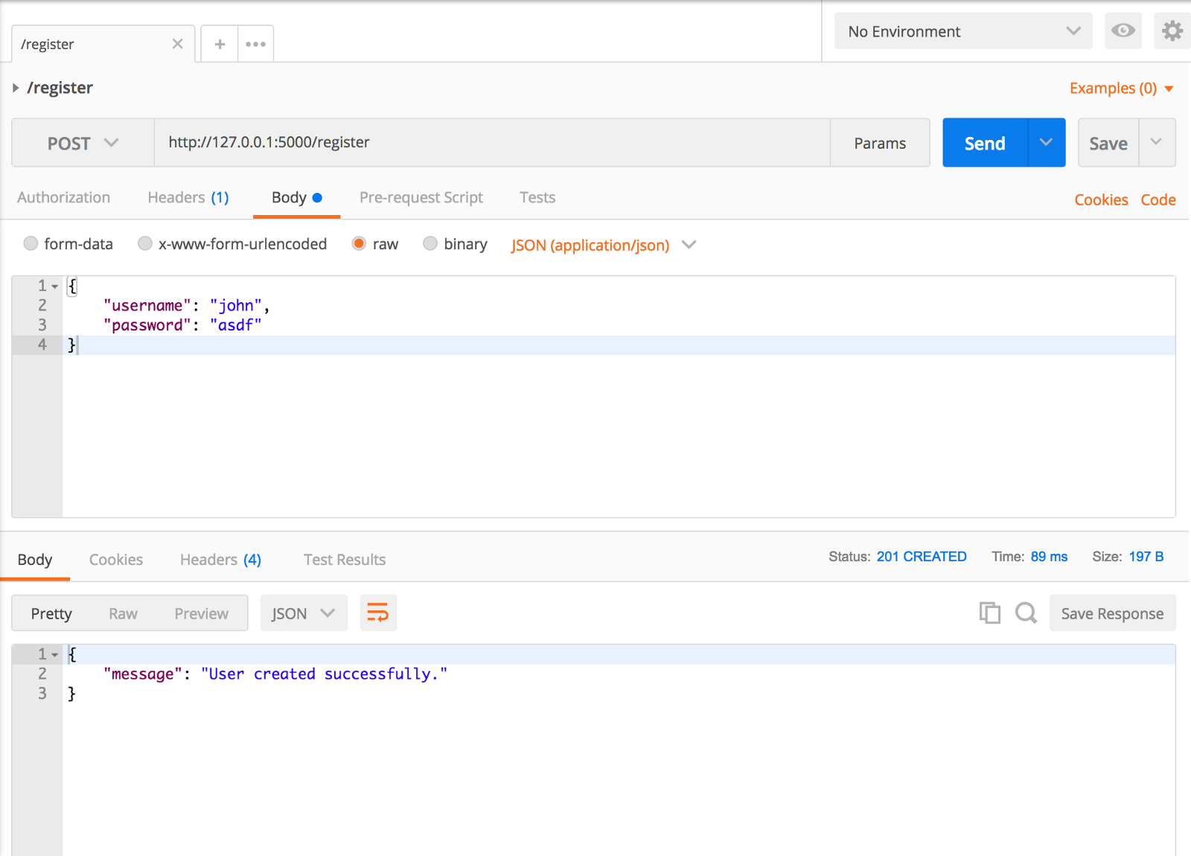Image resolution: width=1191 pixels, height=856 pixels.
Task: Fold line 1 of the request JSON
Action: [x=55, y=287]
